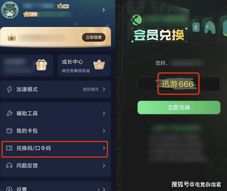Tap the user avatar picture
The image size is (227, 191).
coord(10,10)
